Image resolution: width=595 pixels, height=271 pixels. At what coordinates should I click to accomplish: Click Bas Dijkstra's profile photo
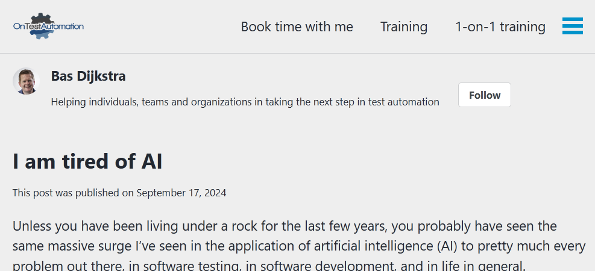click(x=25, y=81)
